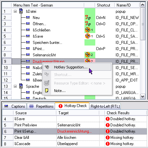The width and height of the screenshot is (148, 148).
Task: Switch to the Captions tab
Action: pos(14,106)
